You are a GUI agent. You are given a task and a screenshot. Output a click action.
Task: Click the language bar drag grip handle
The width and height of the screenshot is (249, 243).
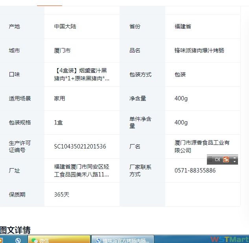click(210, 160)
